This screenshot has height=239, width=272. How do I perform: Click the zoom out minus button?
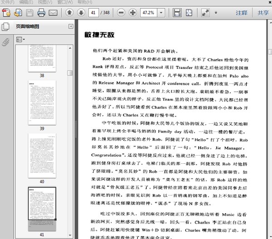121,12
